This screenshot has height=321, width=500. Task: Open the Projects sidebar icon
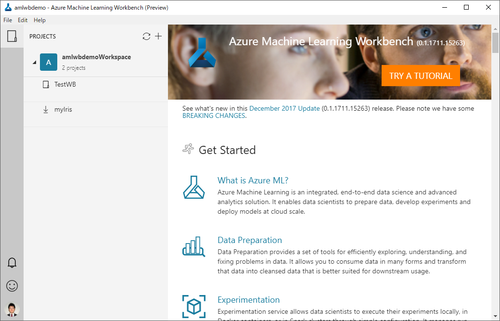point(12,36)
